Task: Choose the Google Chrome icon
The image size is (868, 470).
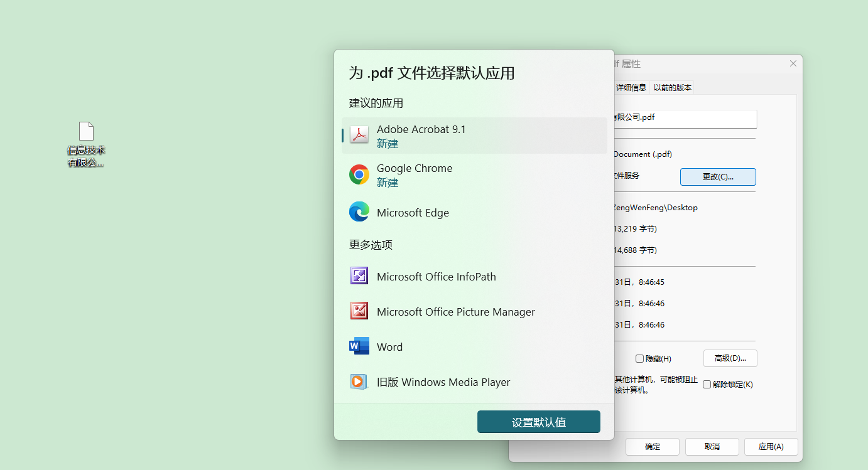Action: 359,174
